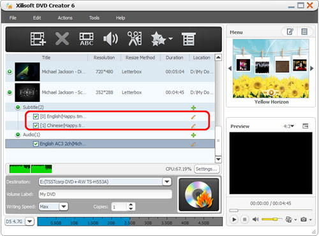This screenshot has height=236, width=319.
Task: Open the Writing Speed dropdown
Action: [x=64, y=207]
